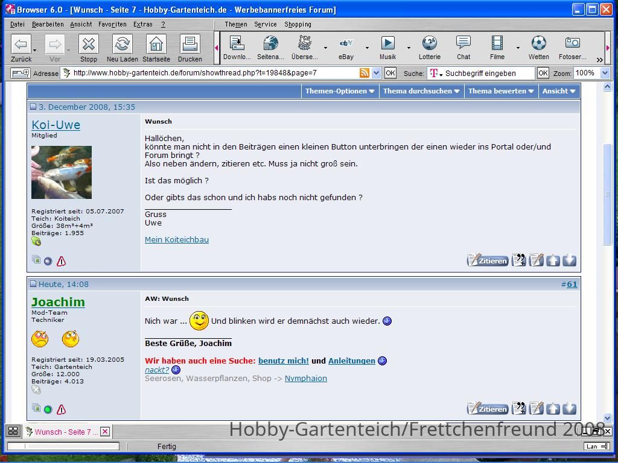Screen dimensions: 618x463
Task: Click quick reply icon in Koi-Uwe's post
Action: [x=536, y=260]
